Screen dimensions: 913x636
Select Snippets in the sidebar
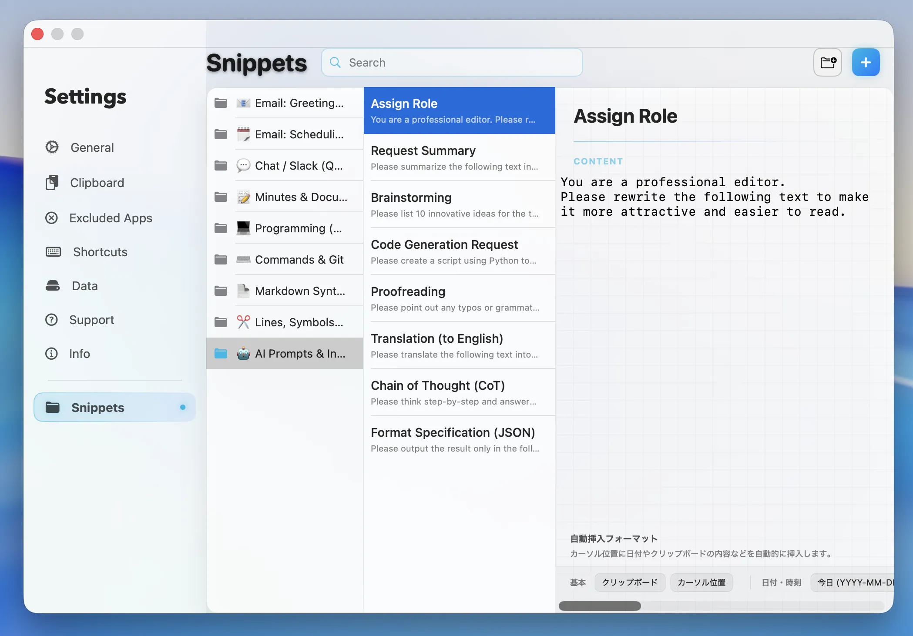click(x=97, y=407)
